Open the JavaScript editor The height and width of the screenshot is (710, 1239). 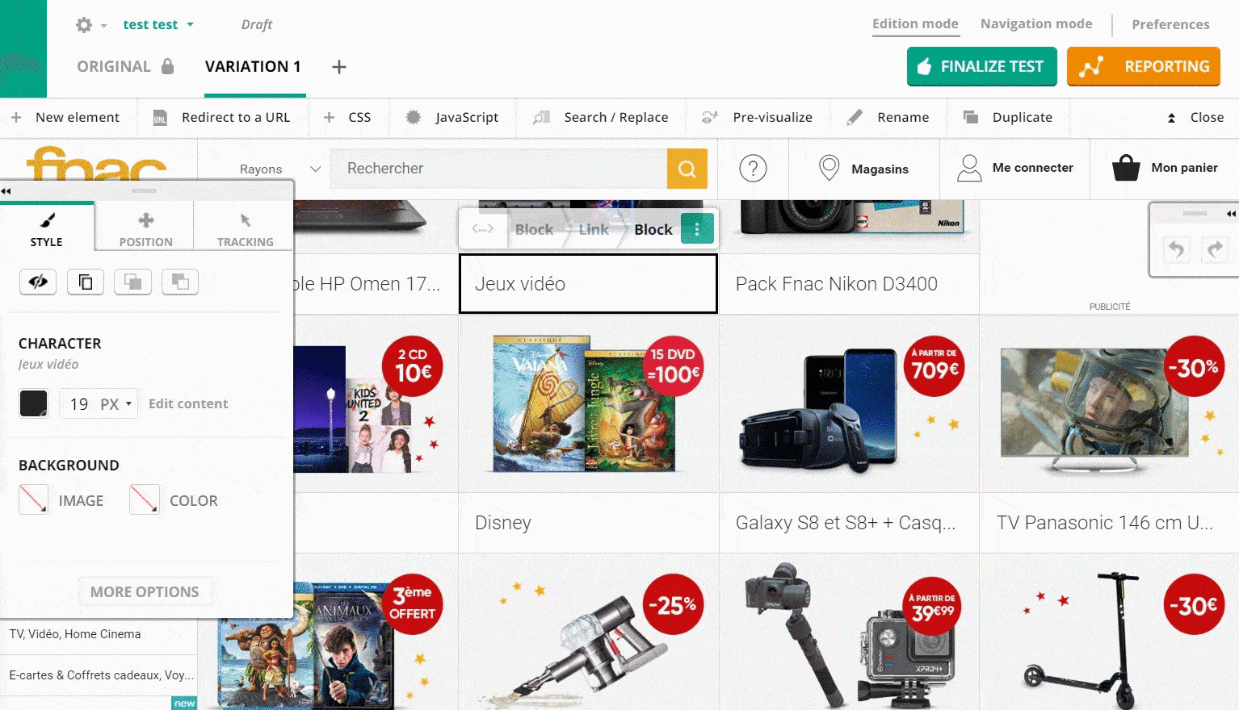coord(452,118)
